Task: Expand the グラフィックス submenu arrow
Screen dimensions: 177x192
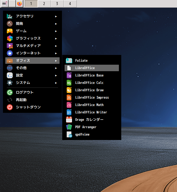Action: [56, 39]
